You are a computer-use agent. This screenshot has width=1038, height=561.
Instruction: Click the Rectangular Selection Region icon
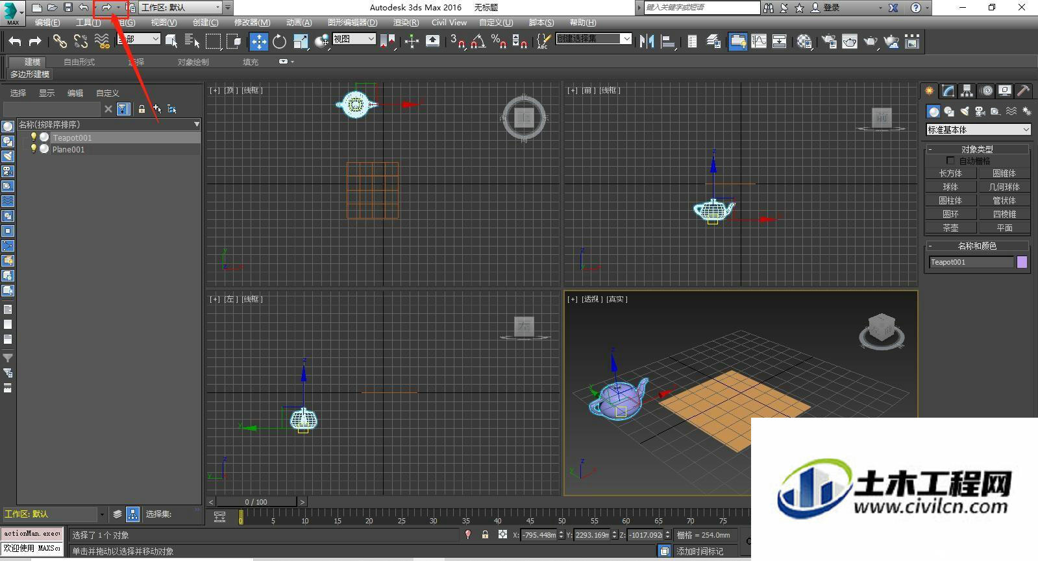point(213,42)
